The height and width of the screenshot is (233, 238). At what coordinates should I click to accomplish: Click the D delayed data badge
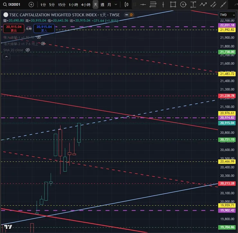tap(131, 15)
